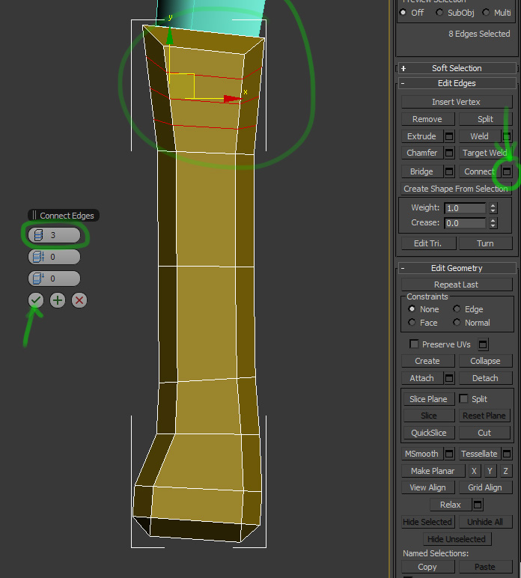This screenshot has height=578, width=521.
Task: Confirm Connect Edges with the OK checkmark
Action: pyautogui.click(x=35, y=300)
